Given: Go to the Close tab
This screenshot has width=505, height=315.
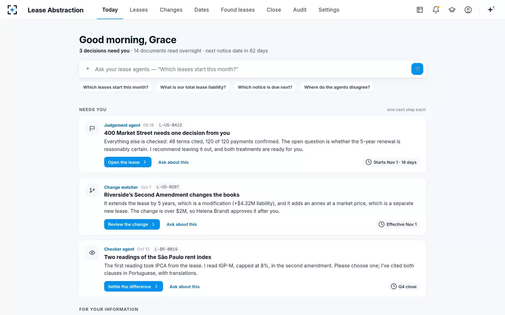Looking at the screenshot, I should [274, 10].
